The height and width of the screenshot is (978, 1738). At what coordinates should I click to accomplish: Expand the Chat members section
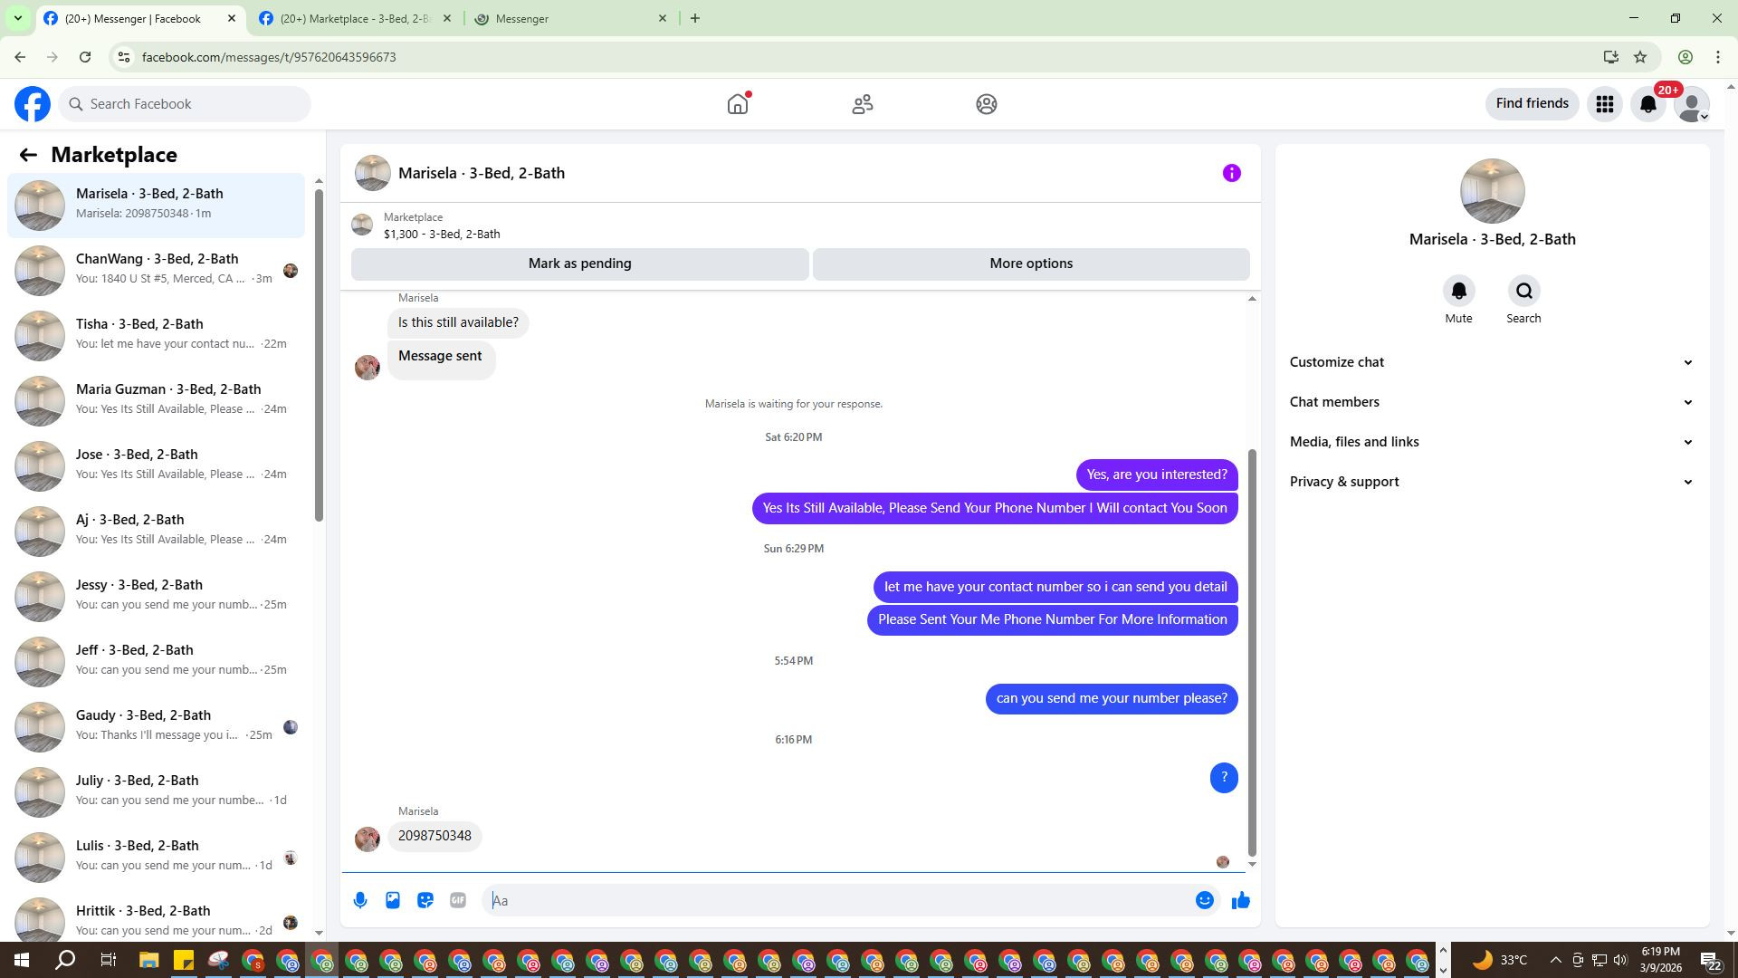click(x=1491, y=402)
